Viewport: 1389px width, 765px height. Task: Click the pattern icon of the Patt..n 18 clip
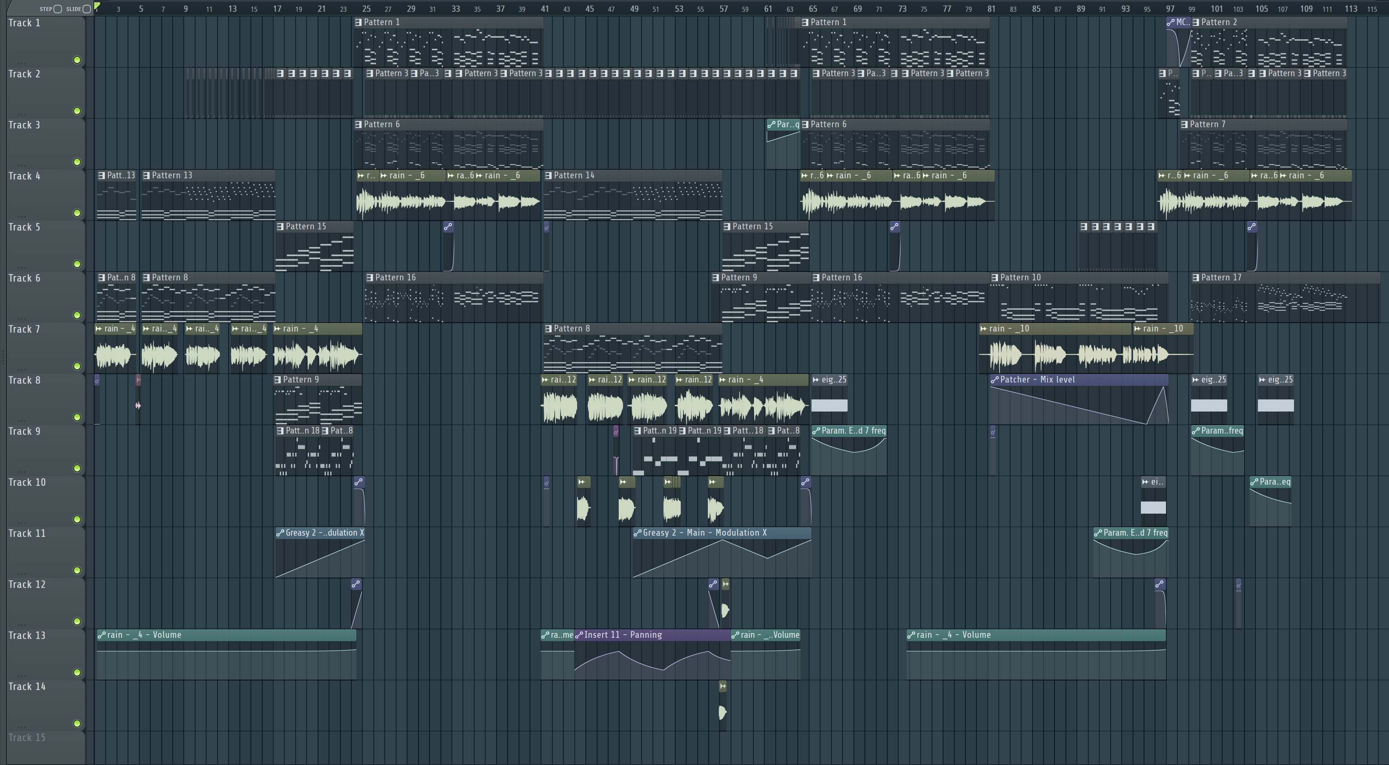tap(280, 430)
